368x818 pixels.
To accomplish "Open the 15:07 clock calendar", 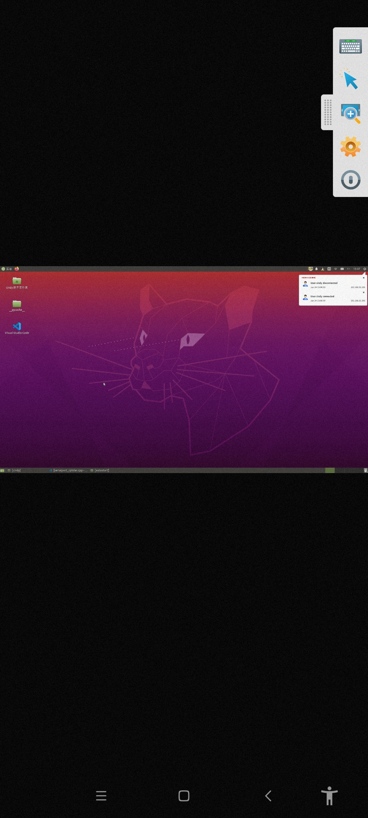I will click(x=357, y=269).
